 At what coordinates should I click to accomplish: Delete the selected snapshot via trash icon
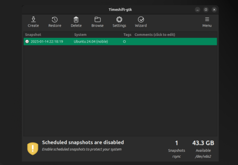coord(76,22)
